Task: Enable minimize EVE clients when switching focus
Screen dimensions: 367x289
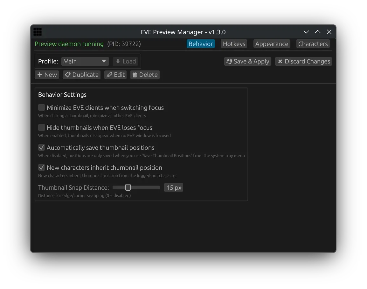Action: [x=41, y=107]
